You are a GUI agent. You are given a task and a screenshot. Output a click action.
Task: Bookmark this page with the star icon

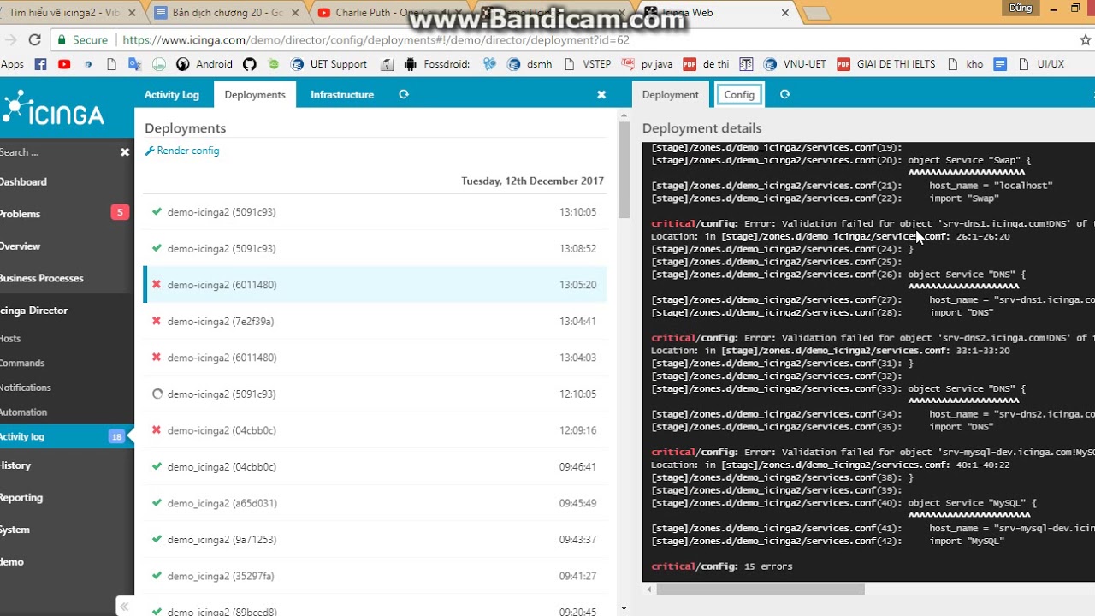(1086, 40)
